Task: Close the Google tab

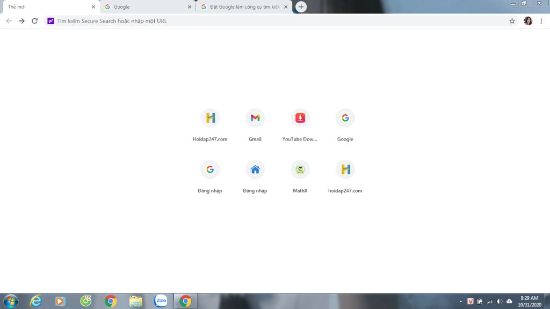Action: click(190, 7)
